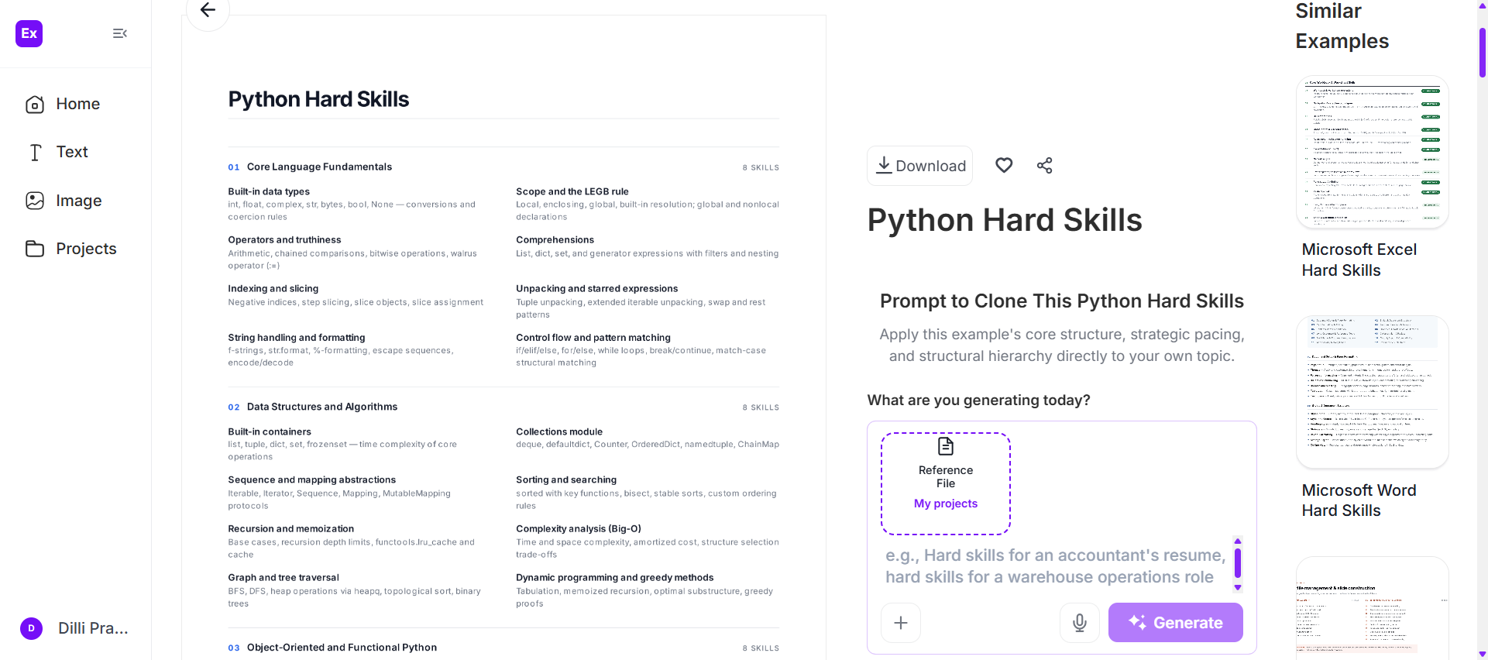This screenshot has height=660, width=1488.
Task: Click the Generate button
Action: click(1175, 623)
